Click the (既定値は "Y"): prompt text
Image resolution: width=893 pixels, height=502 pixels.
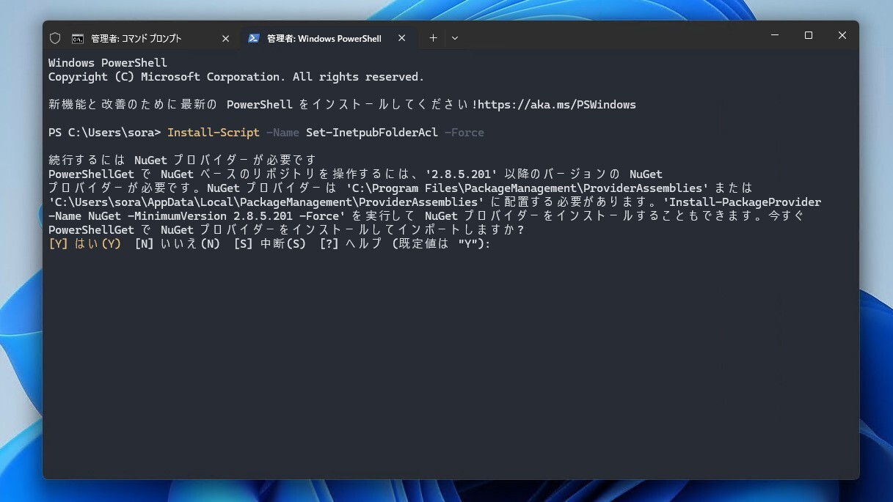(440, 244)
